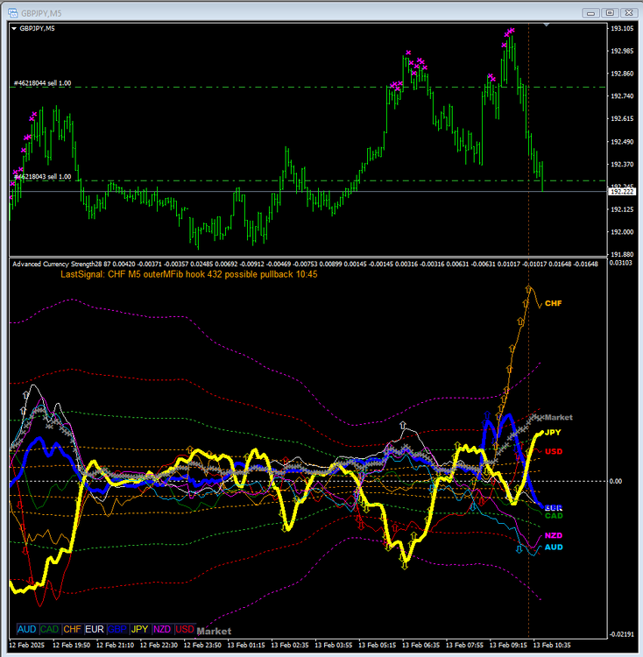Click the 13 Feb 03:55 time label
Image resolution: width=643 pixels, height=657 pixels.
pyautogui.click(x=334, y=646)
